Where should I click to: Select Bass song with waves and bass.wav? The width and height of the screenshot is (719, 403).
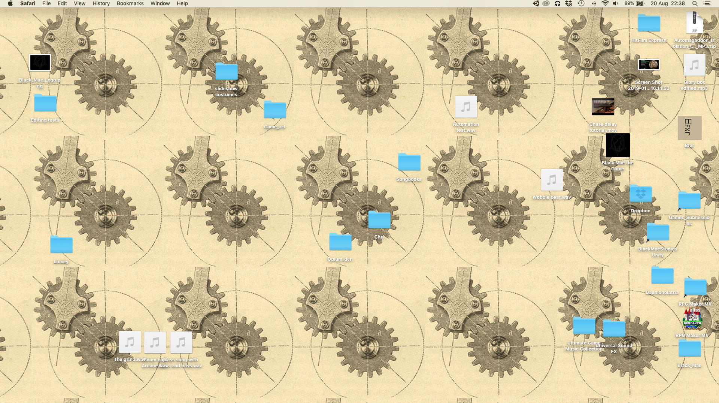coord(181,342)
